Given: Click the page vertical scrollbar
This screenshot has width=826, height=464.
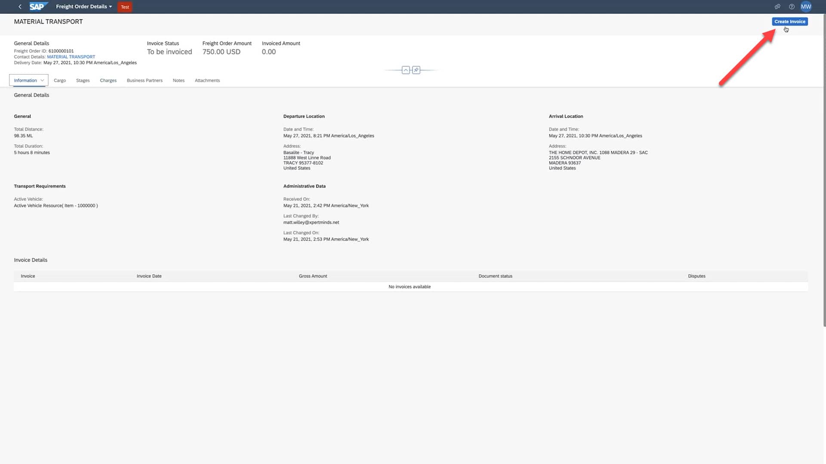Looking at the screenshot, I should point(824,170).
